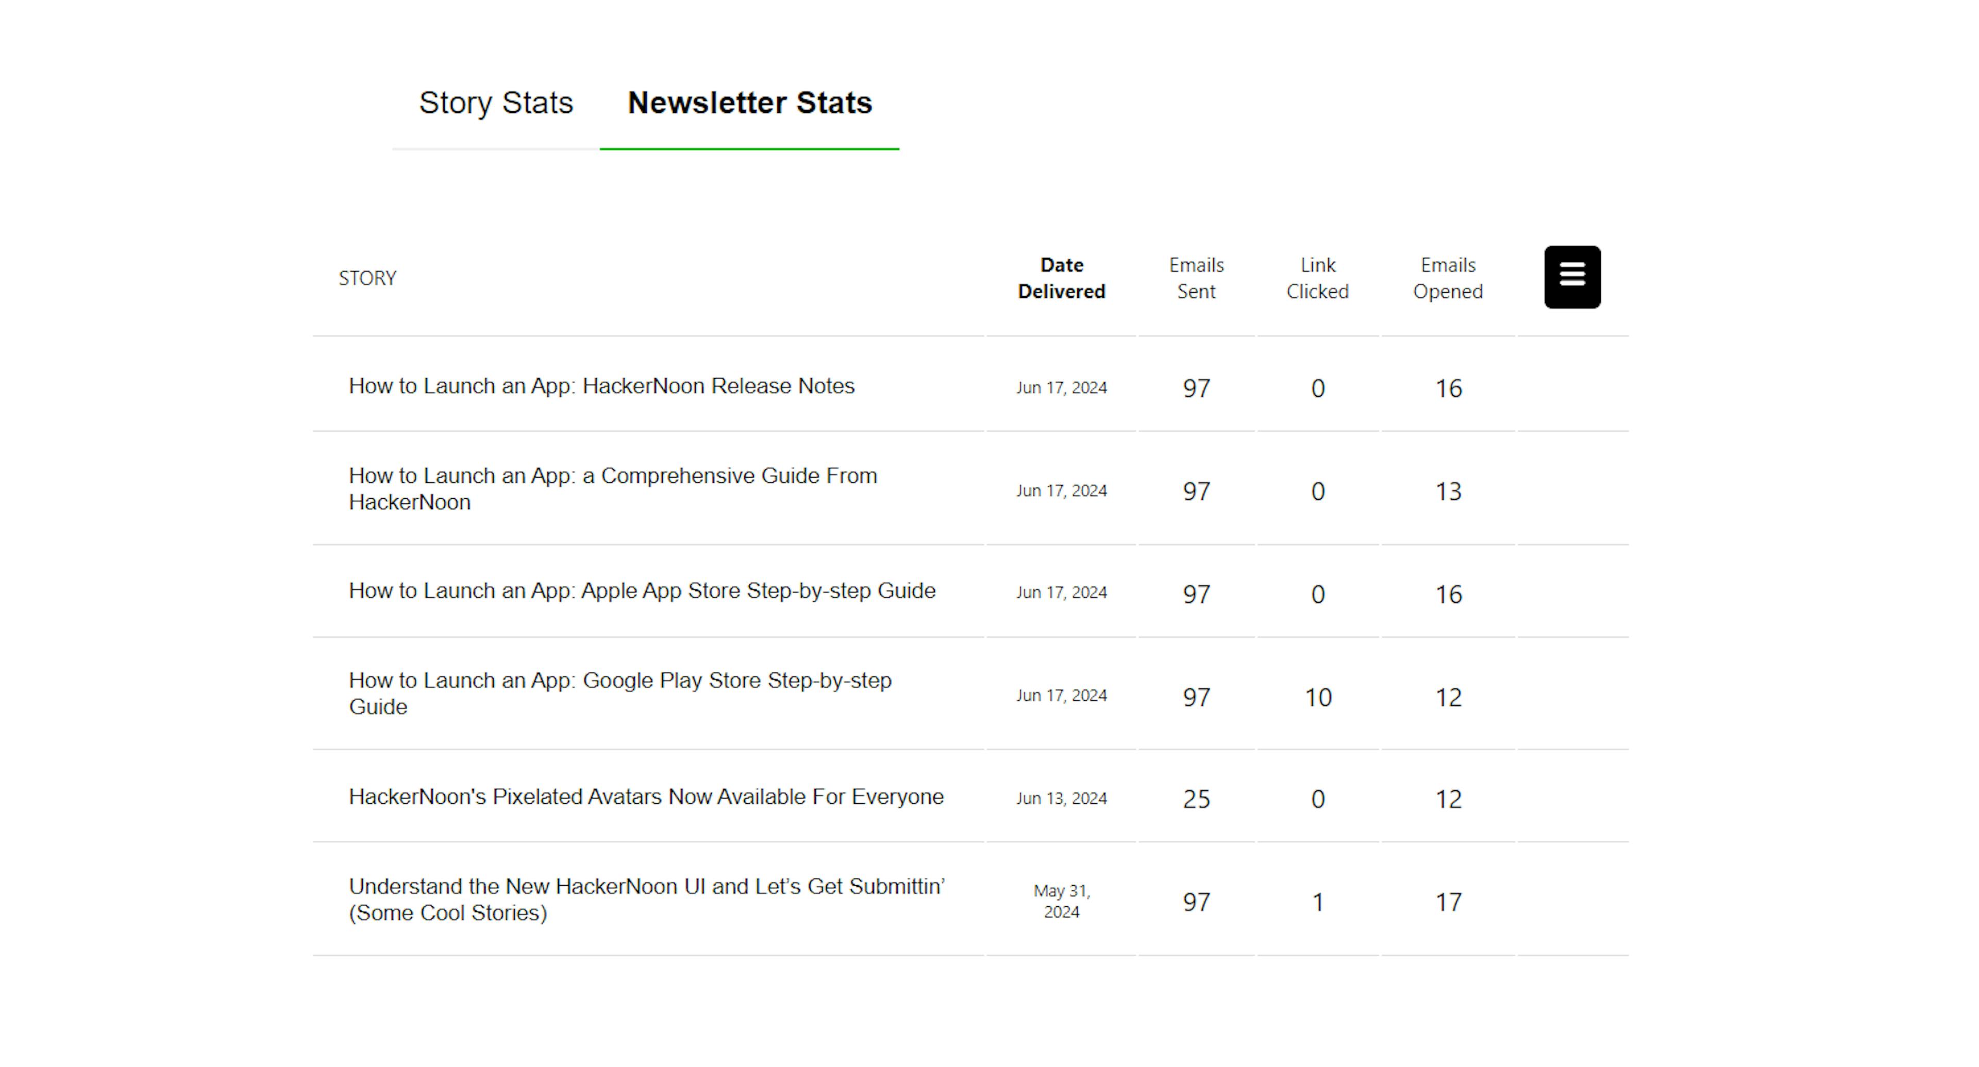Select the Newsletter Stats tab
Viewport: 1979px width, 1067px height.
(x=749, y=103)
